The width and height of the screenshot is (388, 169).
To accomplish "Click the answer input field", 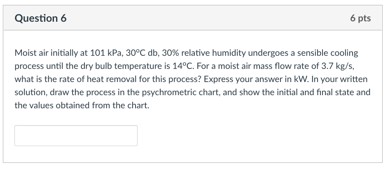I will tap(76, 135).
